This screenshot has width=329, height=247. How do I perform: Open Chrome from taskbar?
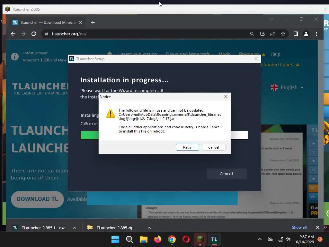click(172, 239)
